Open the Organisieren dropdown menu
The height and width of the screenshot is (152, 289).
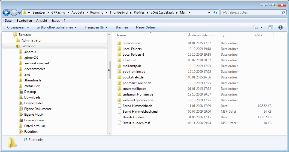18,27
